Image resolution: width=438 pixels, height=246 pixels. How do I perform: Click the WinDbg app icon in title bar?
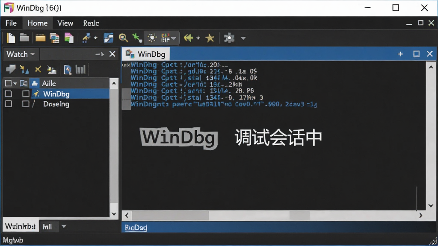point(9,8)
